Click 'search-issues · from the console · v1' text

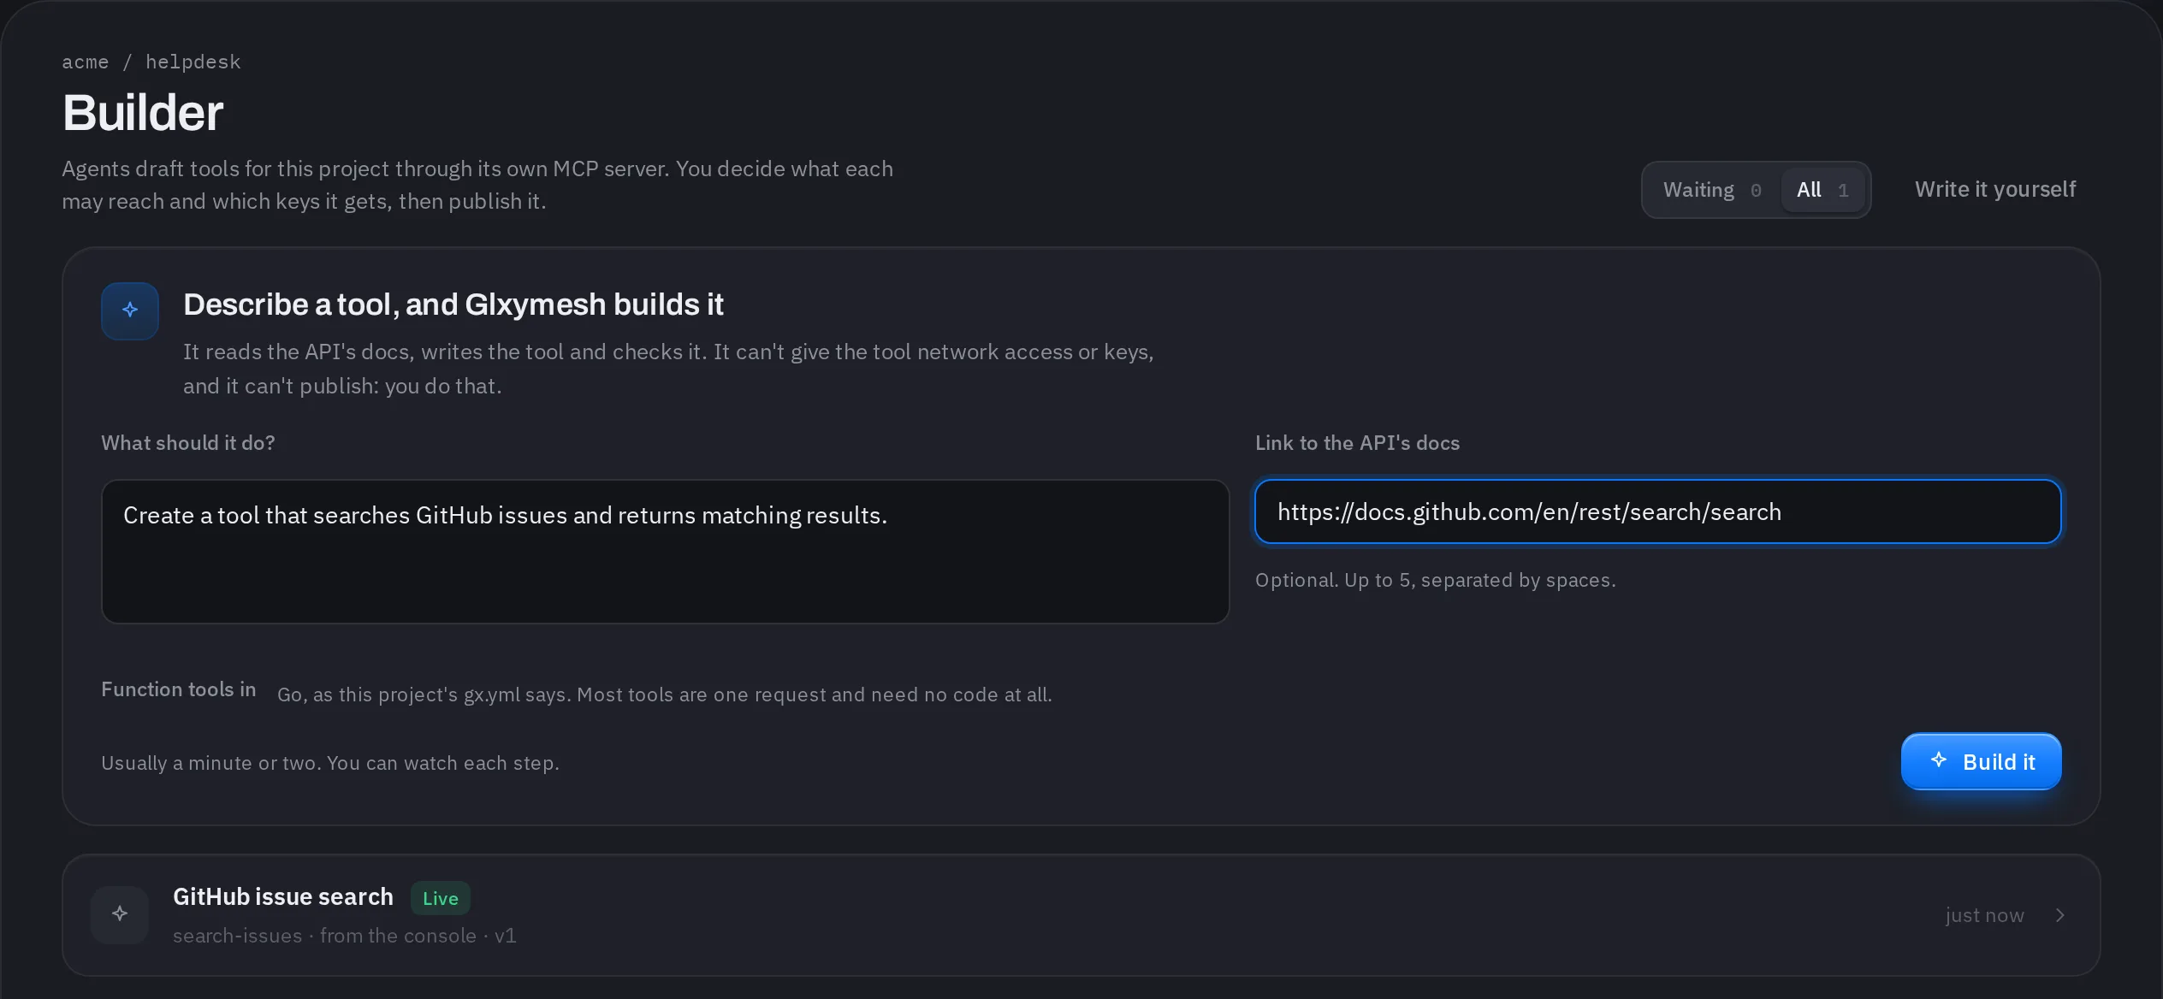pyautogui.click(x=345, y=936)
